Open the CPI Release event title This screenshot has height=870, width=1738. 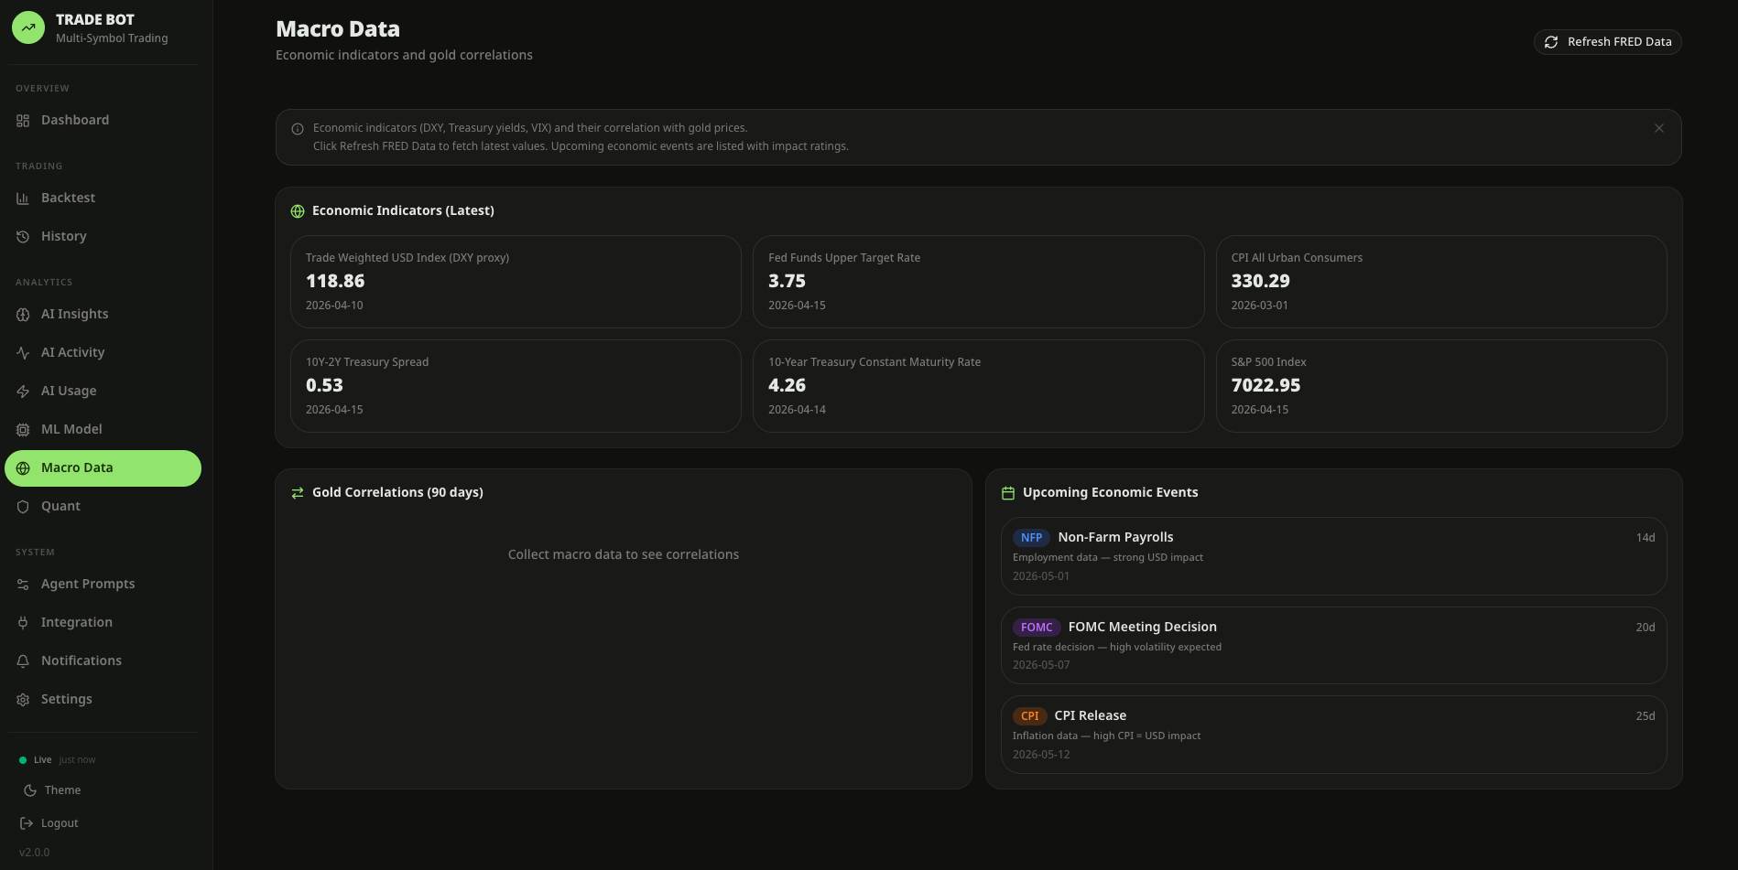(1090, 716)
